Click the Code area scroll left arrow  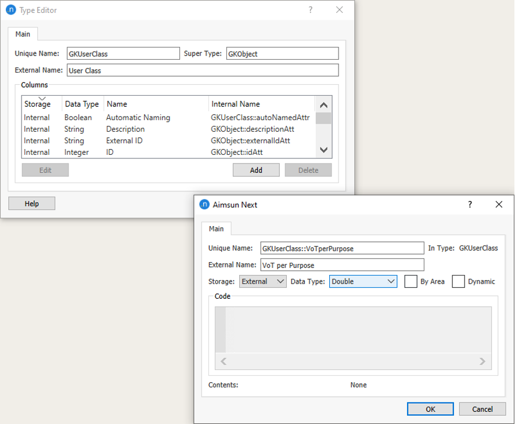coord(224,361)
